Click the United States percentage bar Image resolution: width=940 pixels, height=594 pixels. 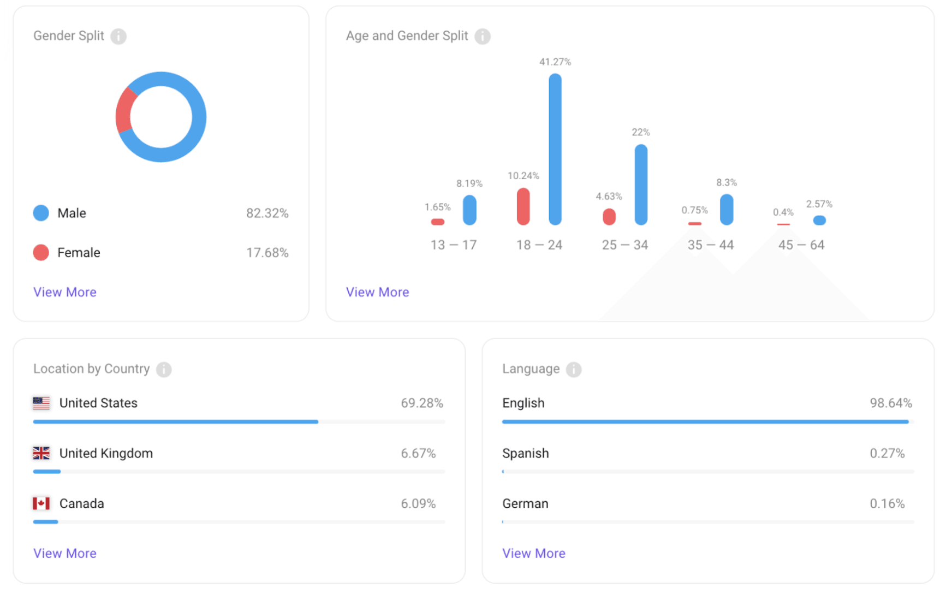(x=175, y=422)
